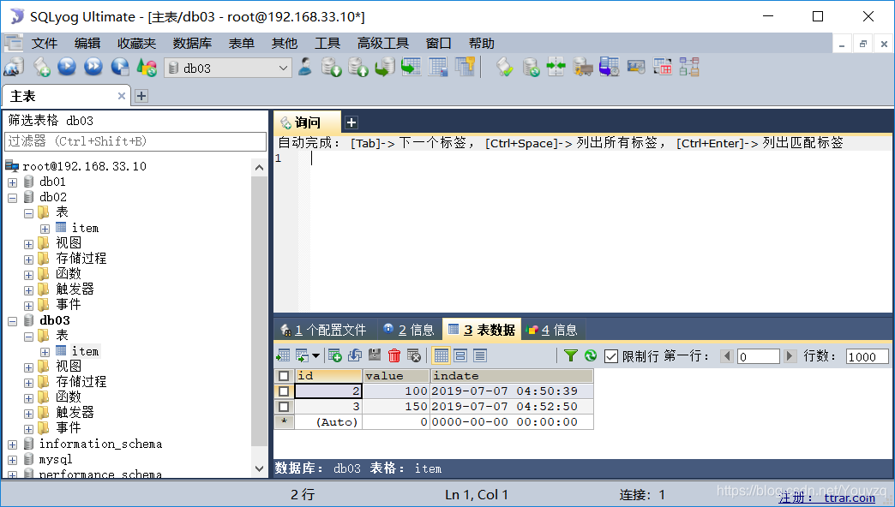Click the green filter funnel icon

click(x=570, y=356)
